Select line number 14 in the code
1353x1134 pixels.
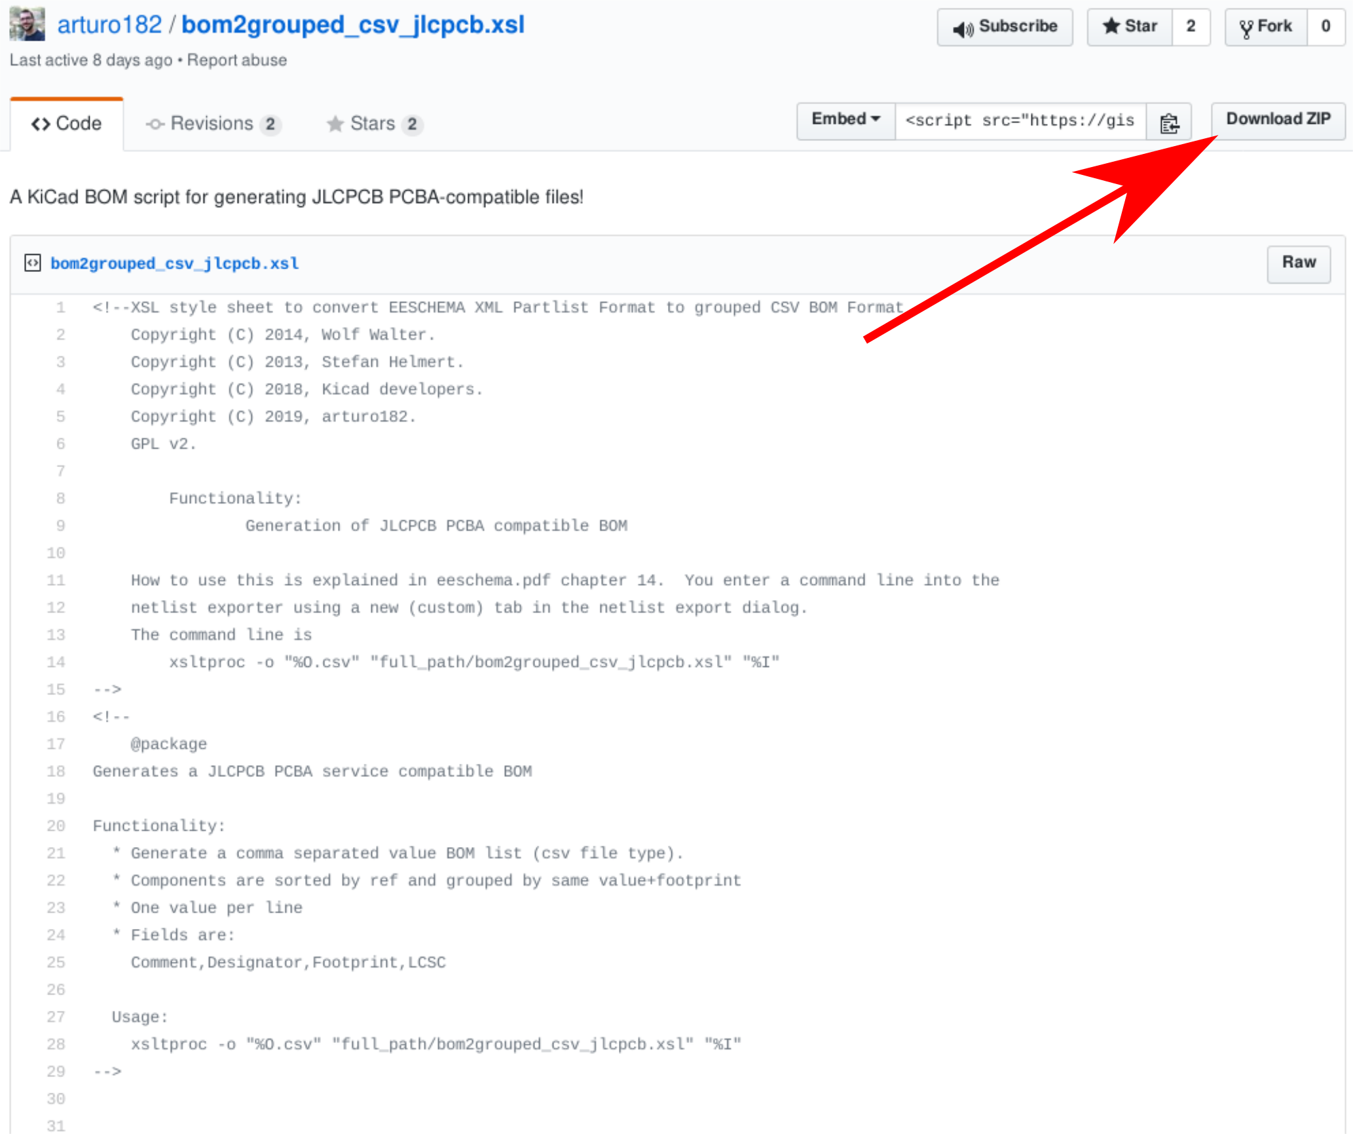click(56, 662)
